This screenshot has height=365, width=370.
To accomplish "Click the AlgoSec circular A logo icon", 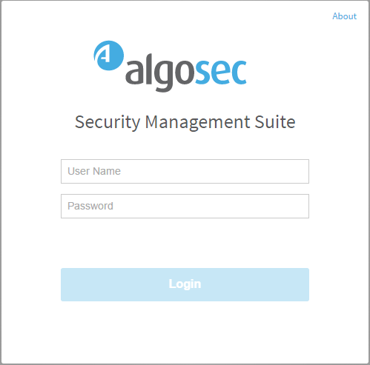I will tap(108, 56).
